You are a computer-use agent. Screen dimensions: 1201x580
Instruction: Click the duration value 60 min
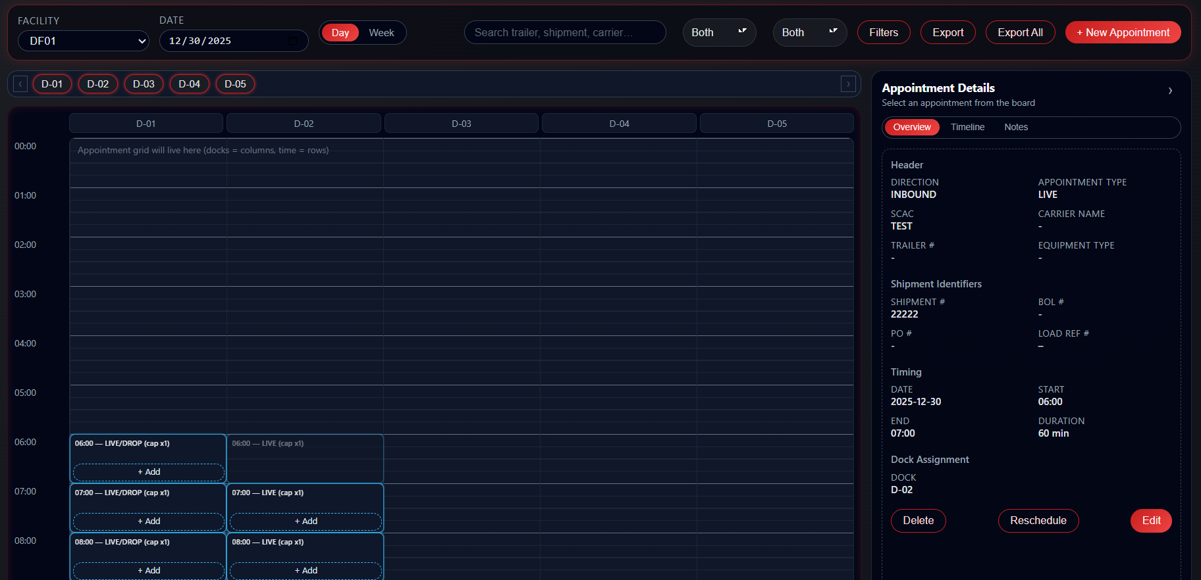pyautogui.click(x=1054, y=434)
